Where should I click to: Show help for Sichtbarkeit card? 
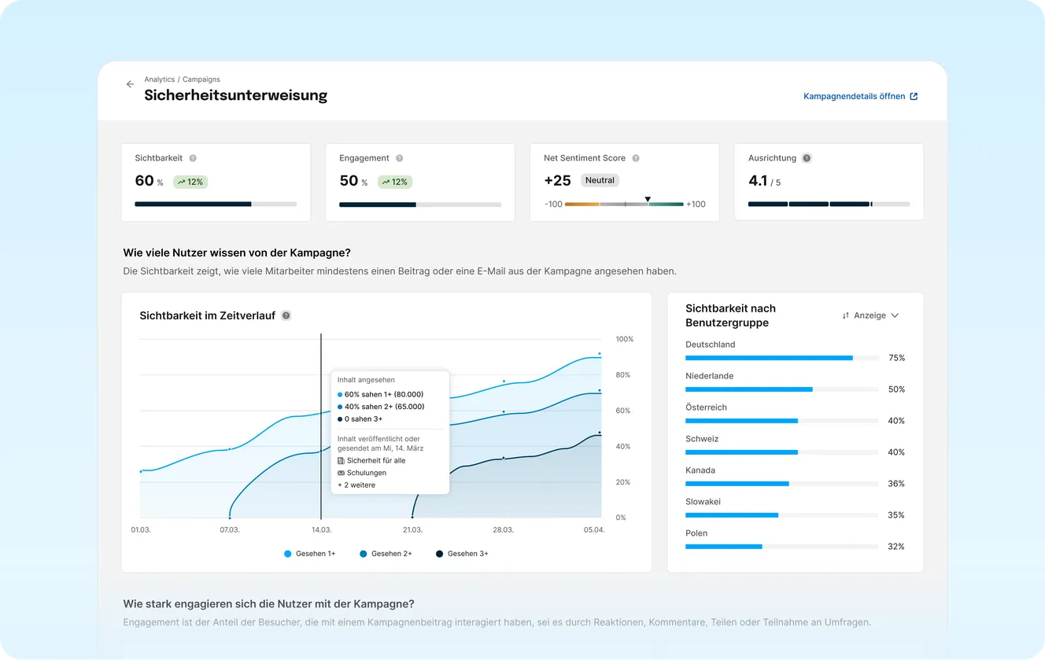193,158
